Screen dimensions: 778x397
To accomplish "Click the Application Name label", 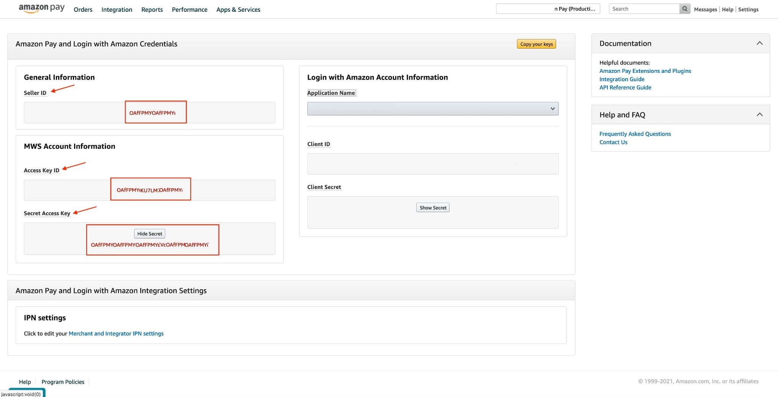I will (331, 93).
